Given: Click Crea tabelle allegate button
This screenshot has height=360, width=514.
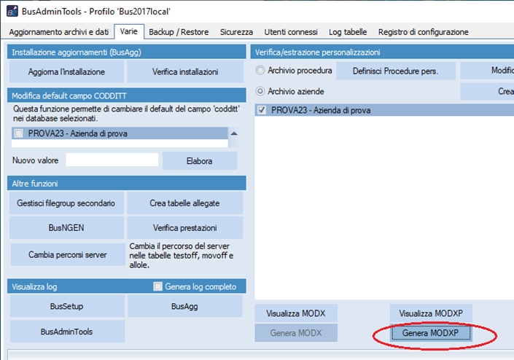Looking at the screenshot, I should click(185, 203).
